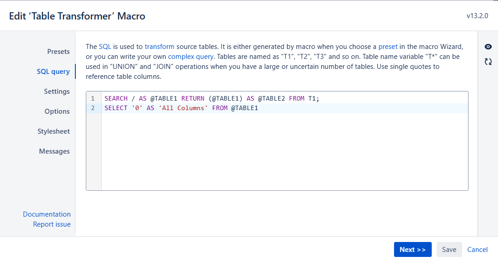498x266 pixels.
Task: Switch to the Settings tab
Action: pos(57,92)
